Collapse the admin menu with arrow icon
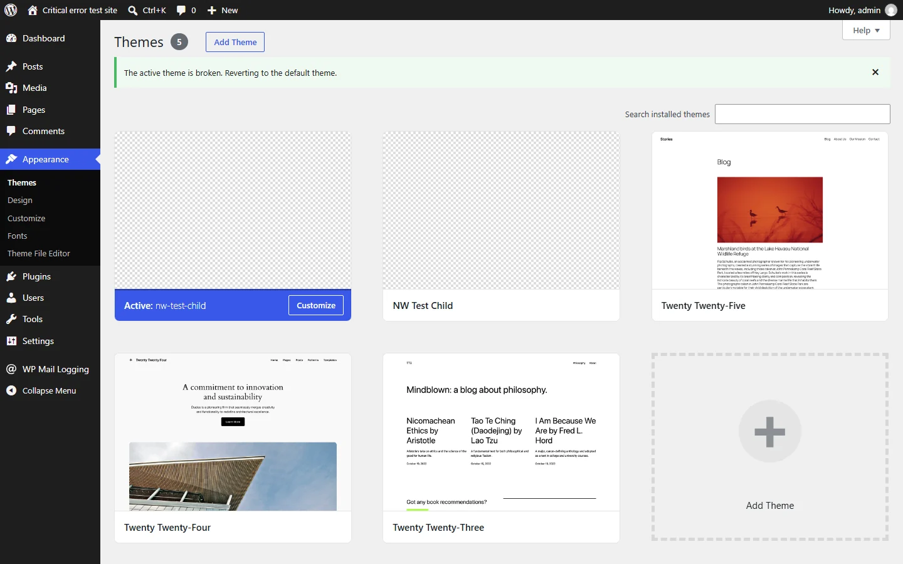 tap(11, 390)
